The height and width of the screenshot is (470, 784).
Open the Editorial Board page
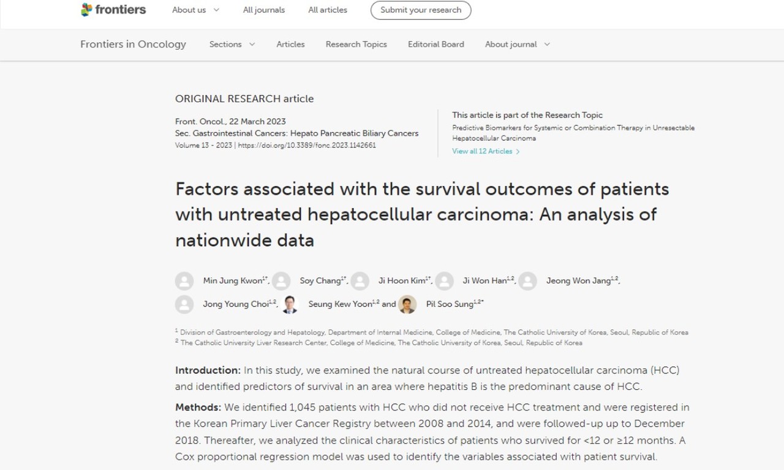(435, 44)
